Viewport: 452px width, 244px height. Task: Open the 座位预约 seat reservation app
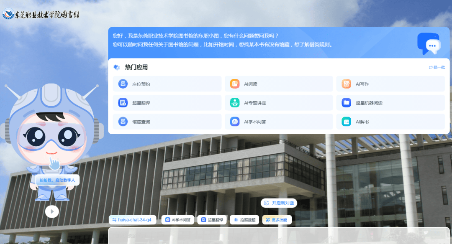tap(167, 84)
